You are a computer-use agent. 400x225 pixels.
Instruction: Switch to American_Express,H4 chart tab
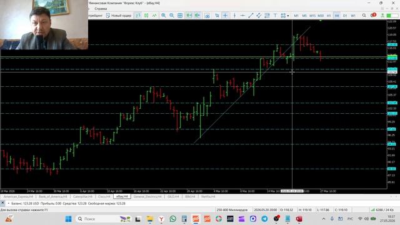coord(18,197)
